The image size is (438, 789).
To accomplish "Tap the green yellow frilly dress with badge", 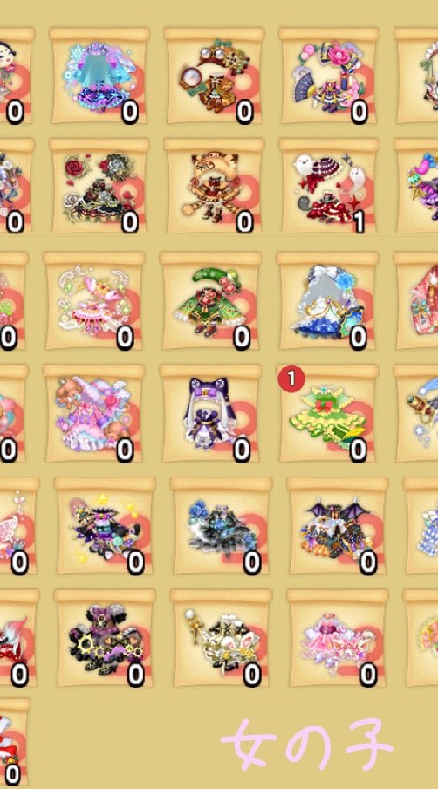I will click(x=327, y=414).
